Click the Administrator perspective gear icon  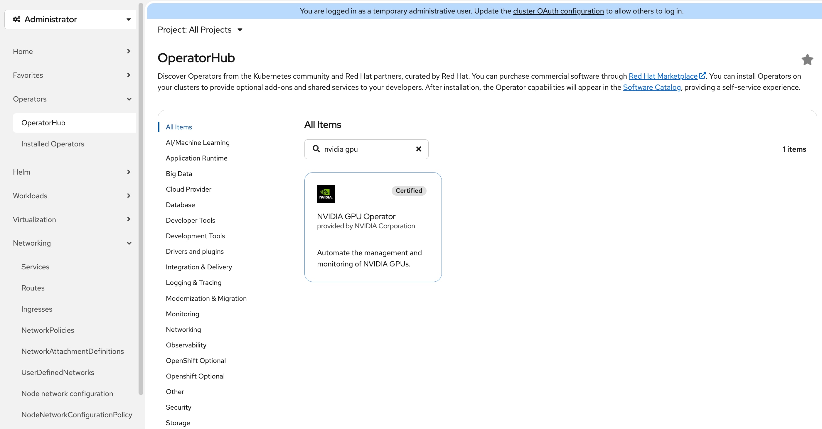click(x=17, y=19)
